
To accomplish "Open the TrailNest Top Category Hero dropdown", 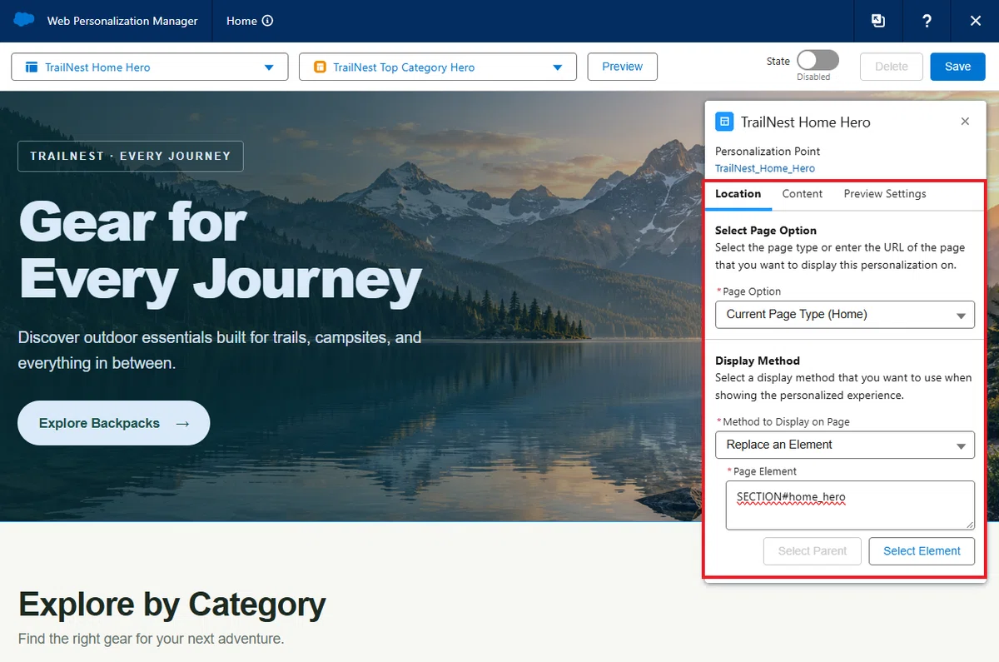I will click(x=438, y=67).
